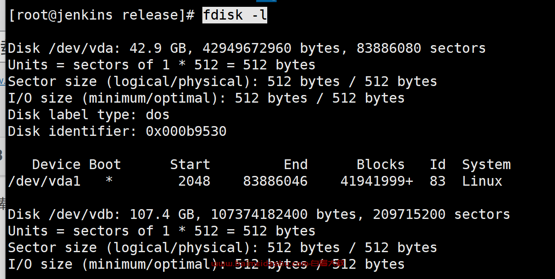Viewport: 555px width, 279px height.
Task: Click the End column header
Action: click(x=295, y=164)
